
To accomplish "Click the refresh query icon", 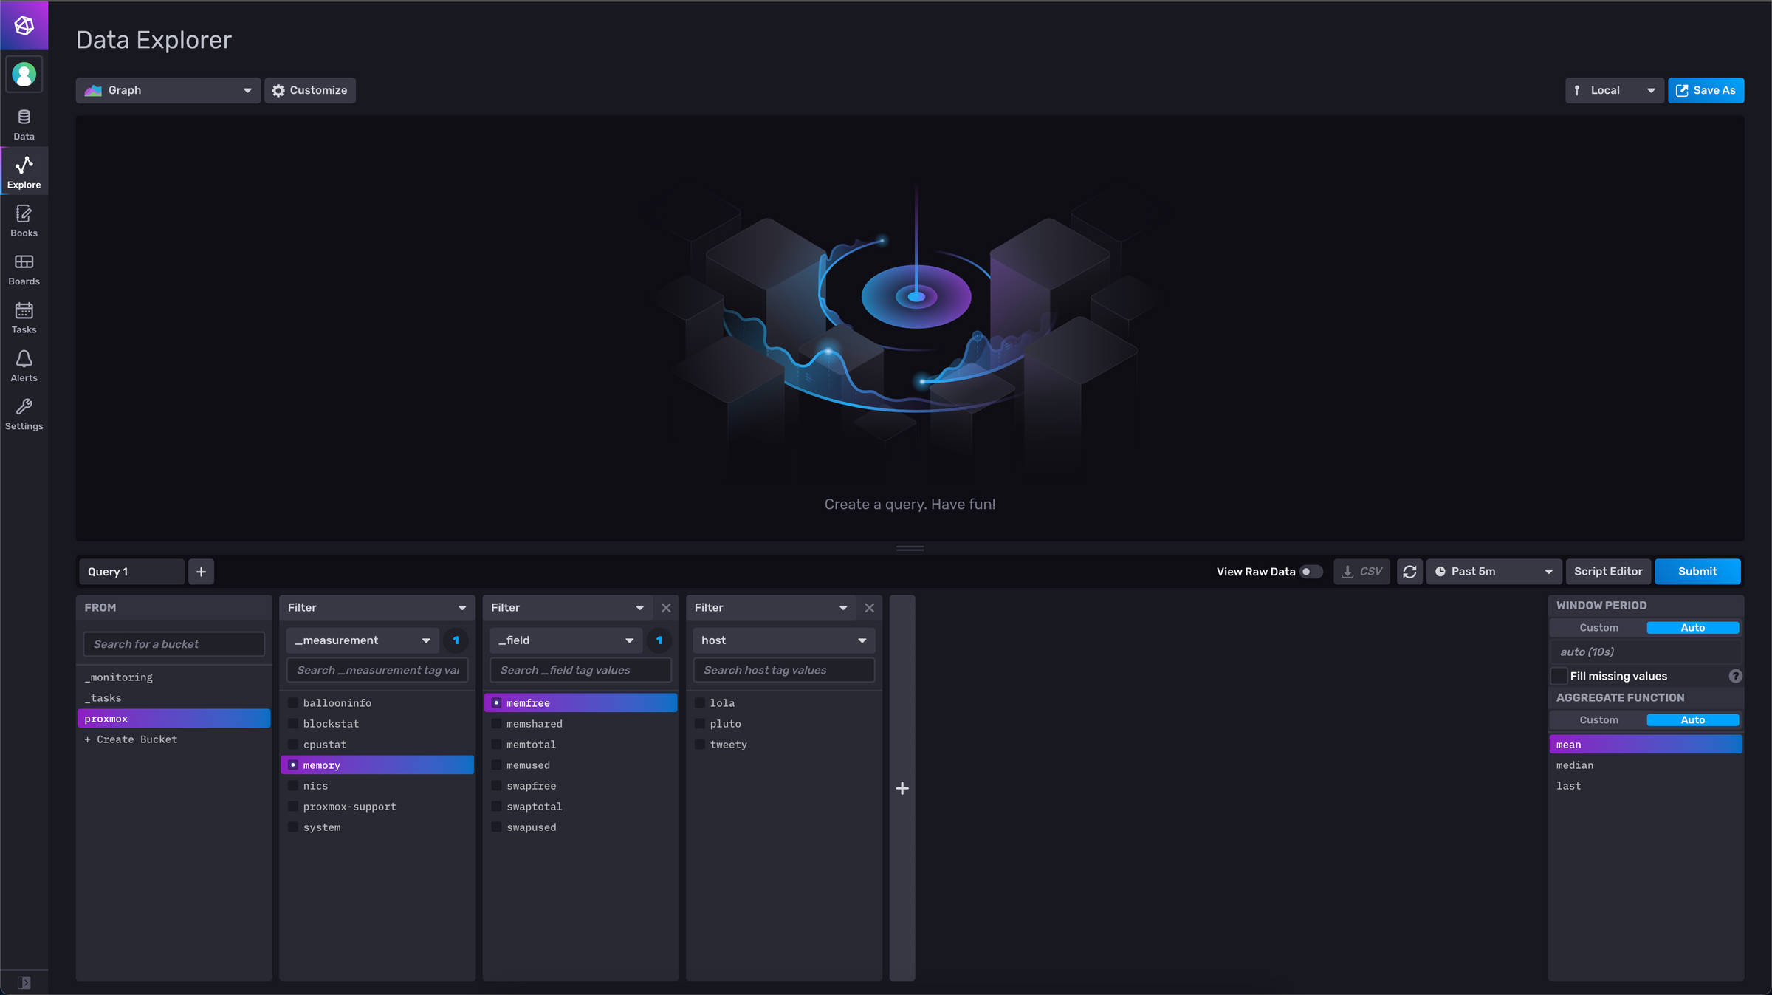I will click(1409, 572).
